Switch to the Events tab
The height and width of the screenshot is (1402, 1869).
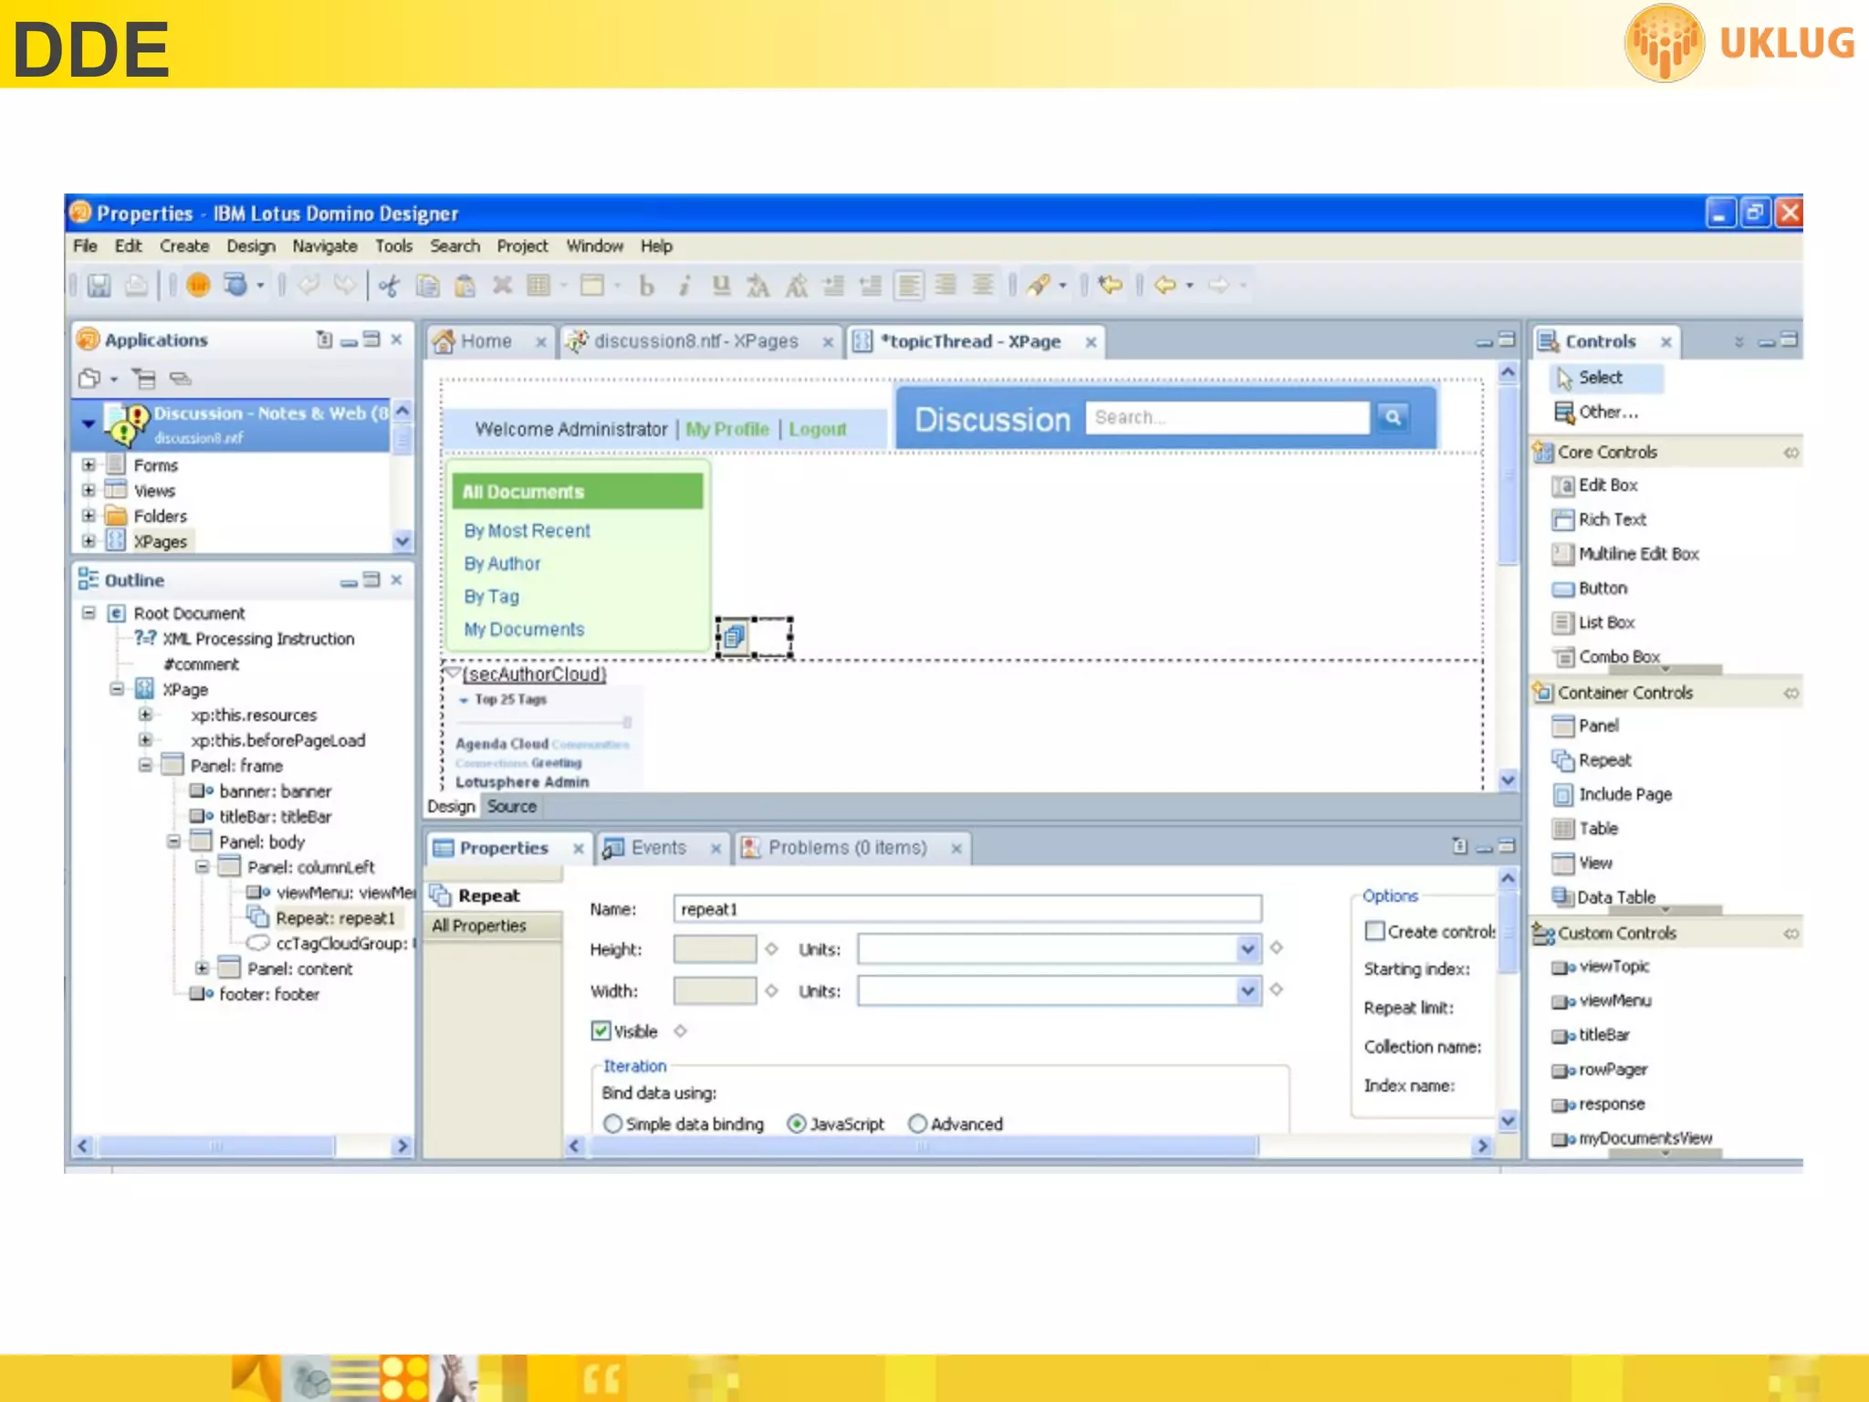[x=657, y=848]
